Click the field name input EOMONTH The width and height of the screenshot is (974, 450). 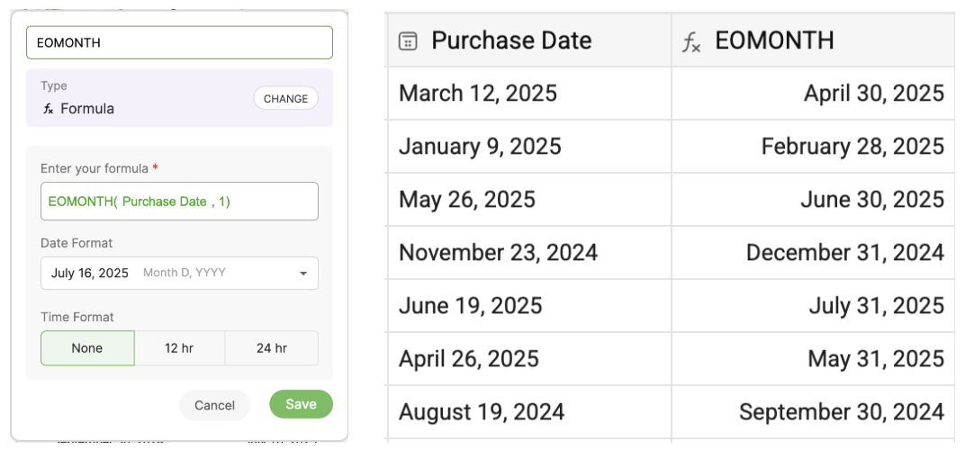[x=179, y=42]
